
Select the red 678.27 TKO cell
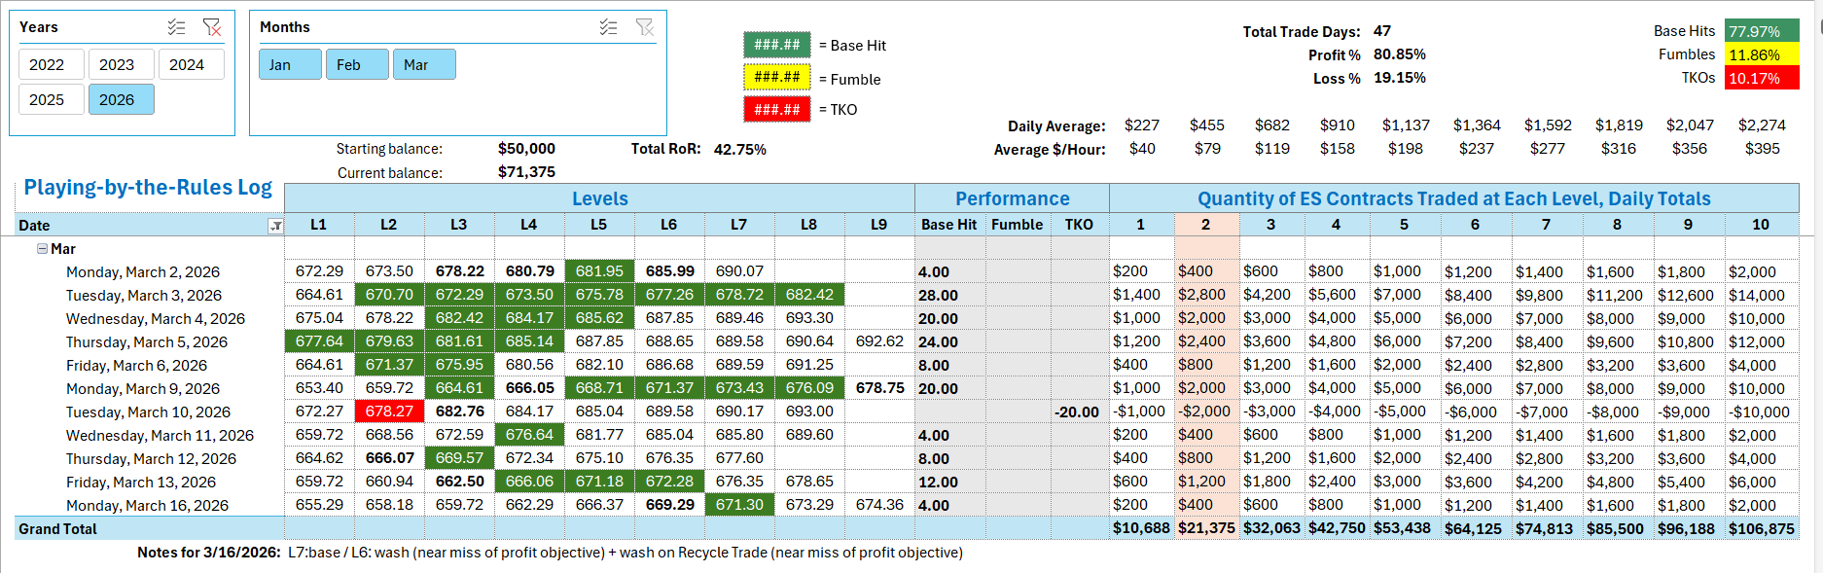point(389,412)
